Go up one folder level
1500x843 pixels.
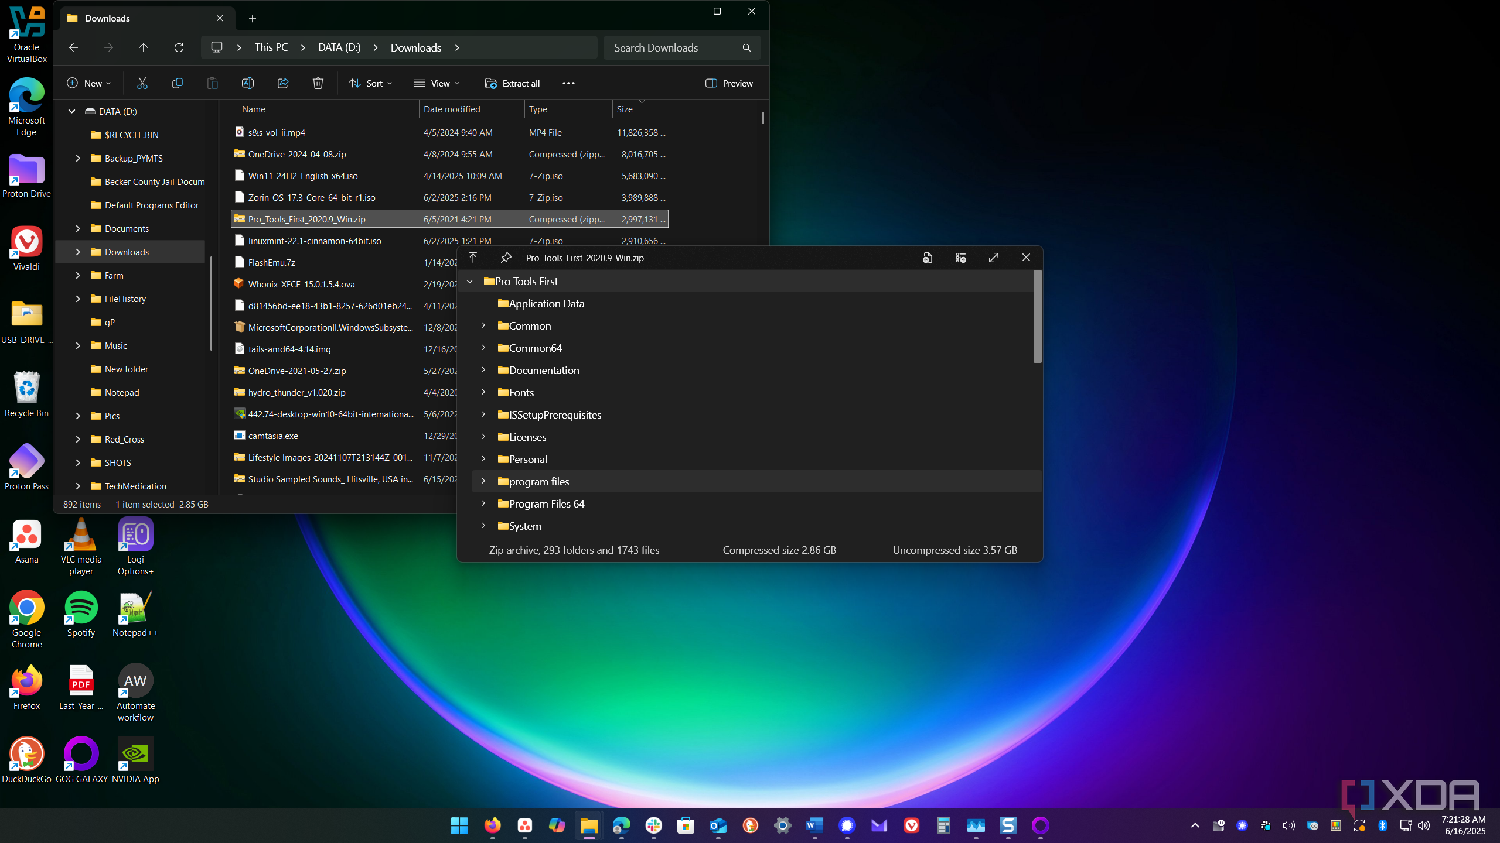[144, 47]
